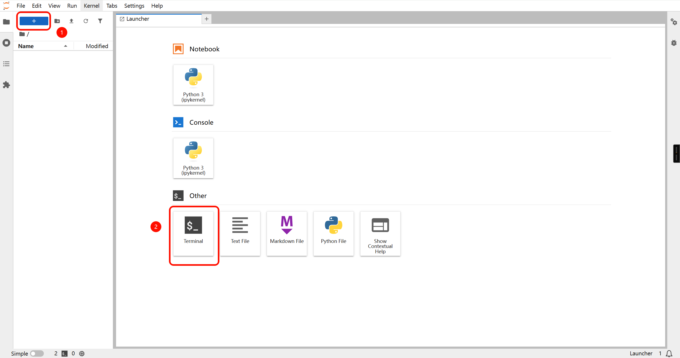The height and width of the screenshot is (358, 680).
Task: Open Running Terminals and Kernels sidebar
Action: click(6, 43)
